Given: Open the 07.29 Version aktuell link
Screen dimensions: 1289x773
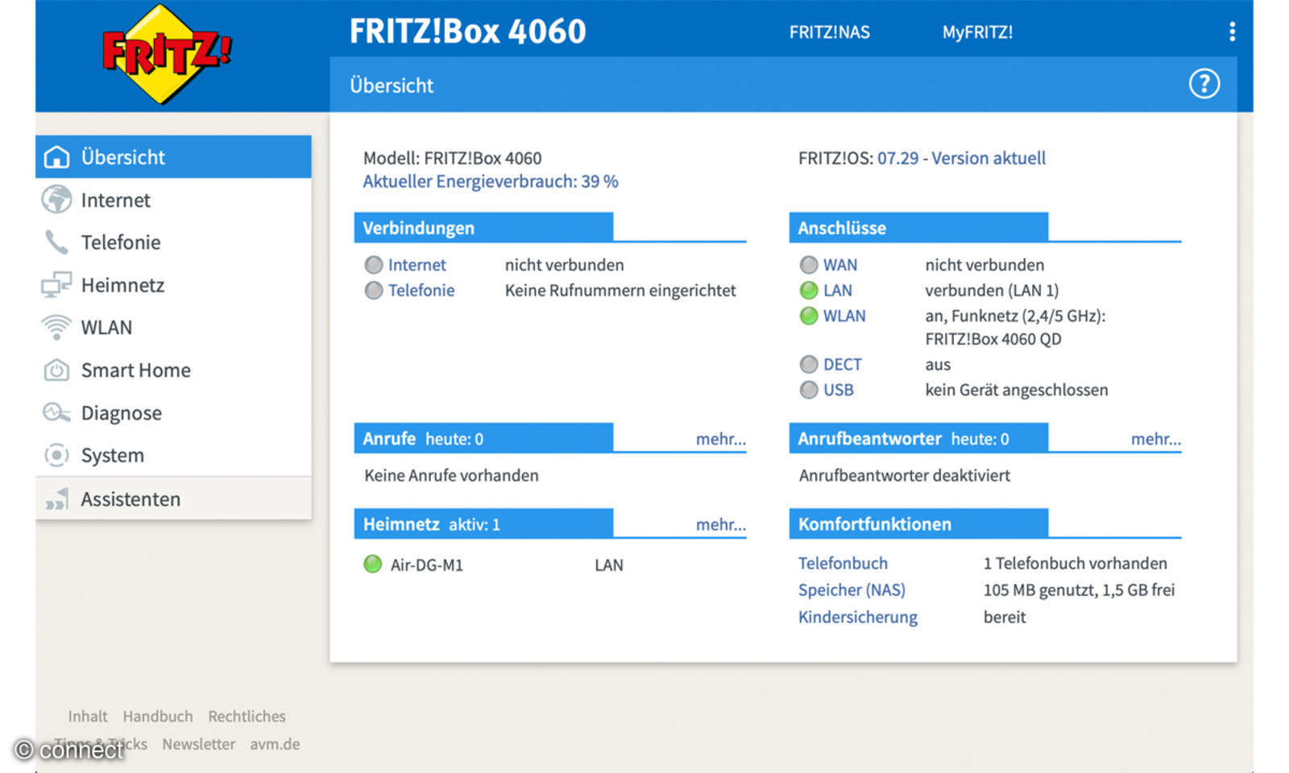Looking at the screenshot, I should tap(960, 158).
